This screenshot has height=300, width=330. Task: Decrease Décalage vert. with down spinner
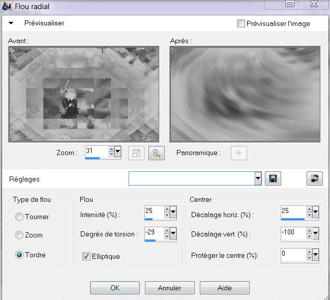point(309,236)
